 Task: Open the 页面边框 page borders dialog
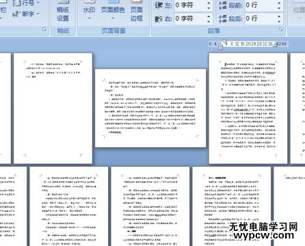click(x=137, y=11)
